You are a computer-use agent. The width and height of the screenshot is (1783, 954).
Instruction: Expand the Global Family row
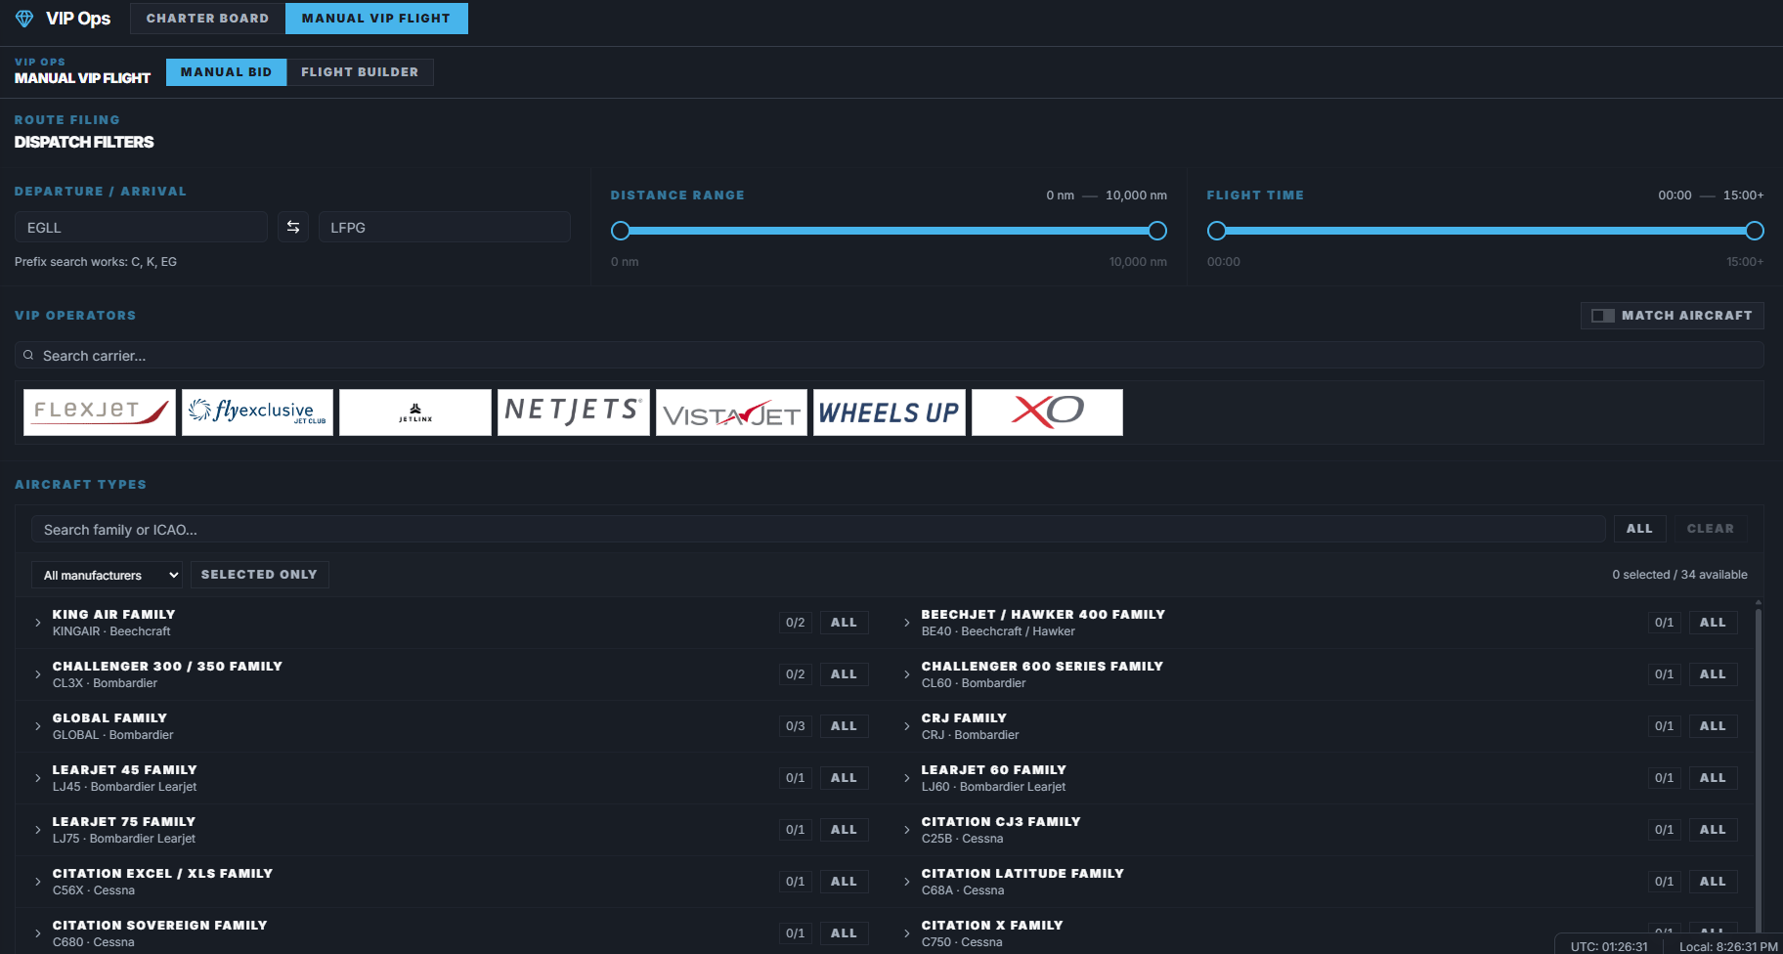click(38, 726)
